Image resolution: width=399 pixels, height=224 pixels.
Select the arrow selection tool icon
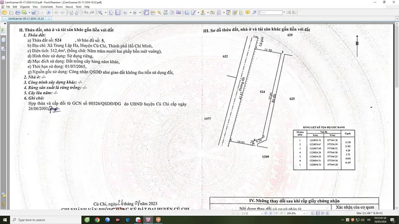click(159, 12)
